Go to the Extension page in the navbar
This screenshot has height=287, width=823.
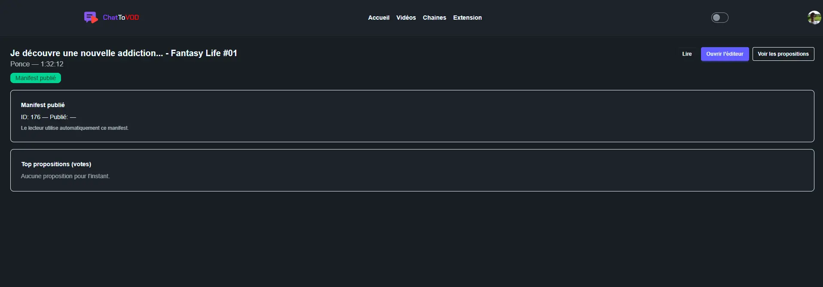(467, 18)
